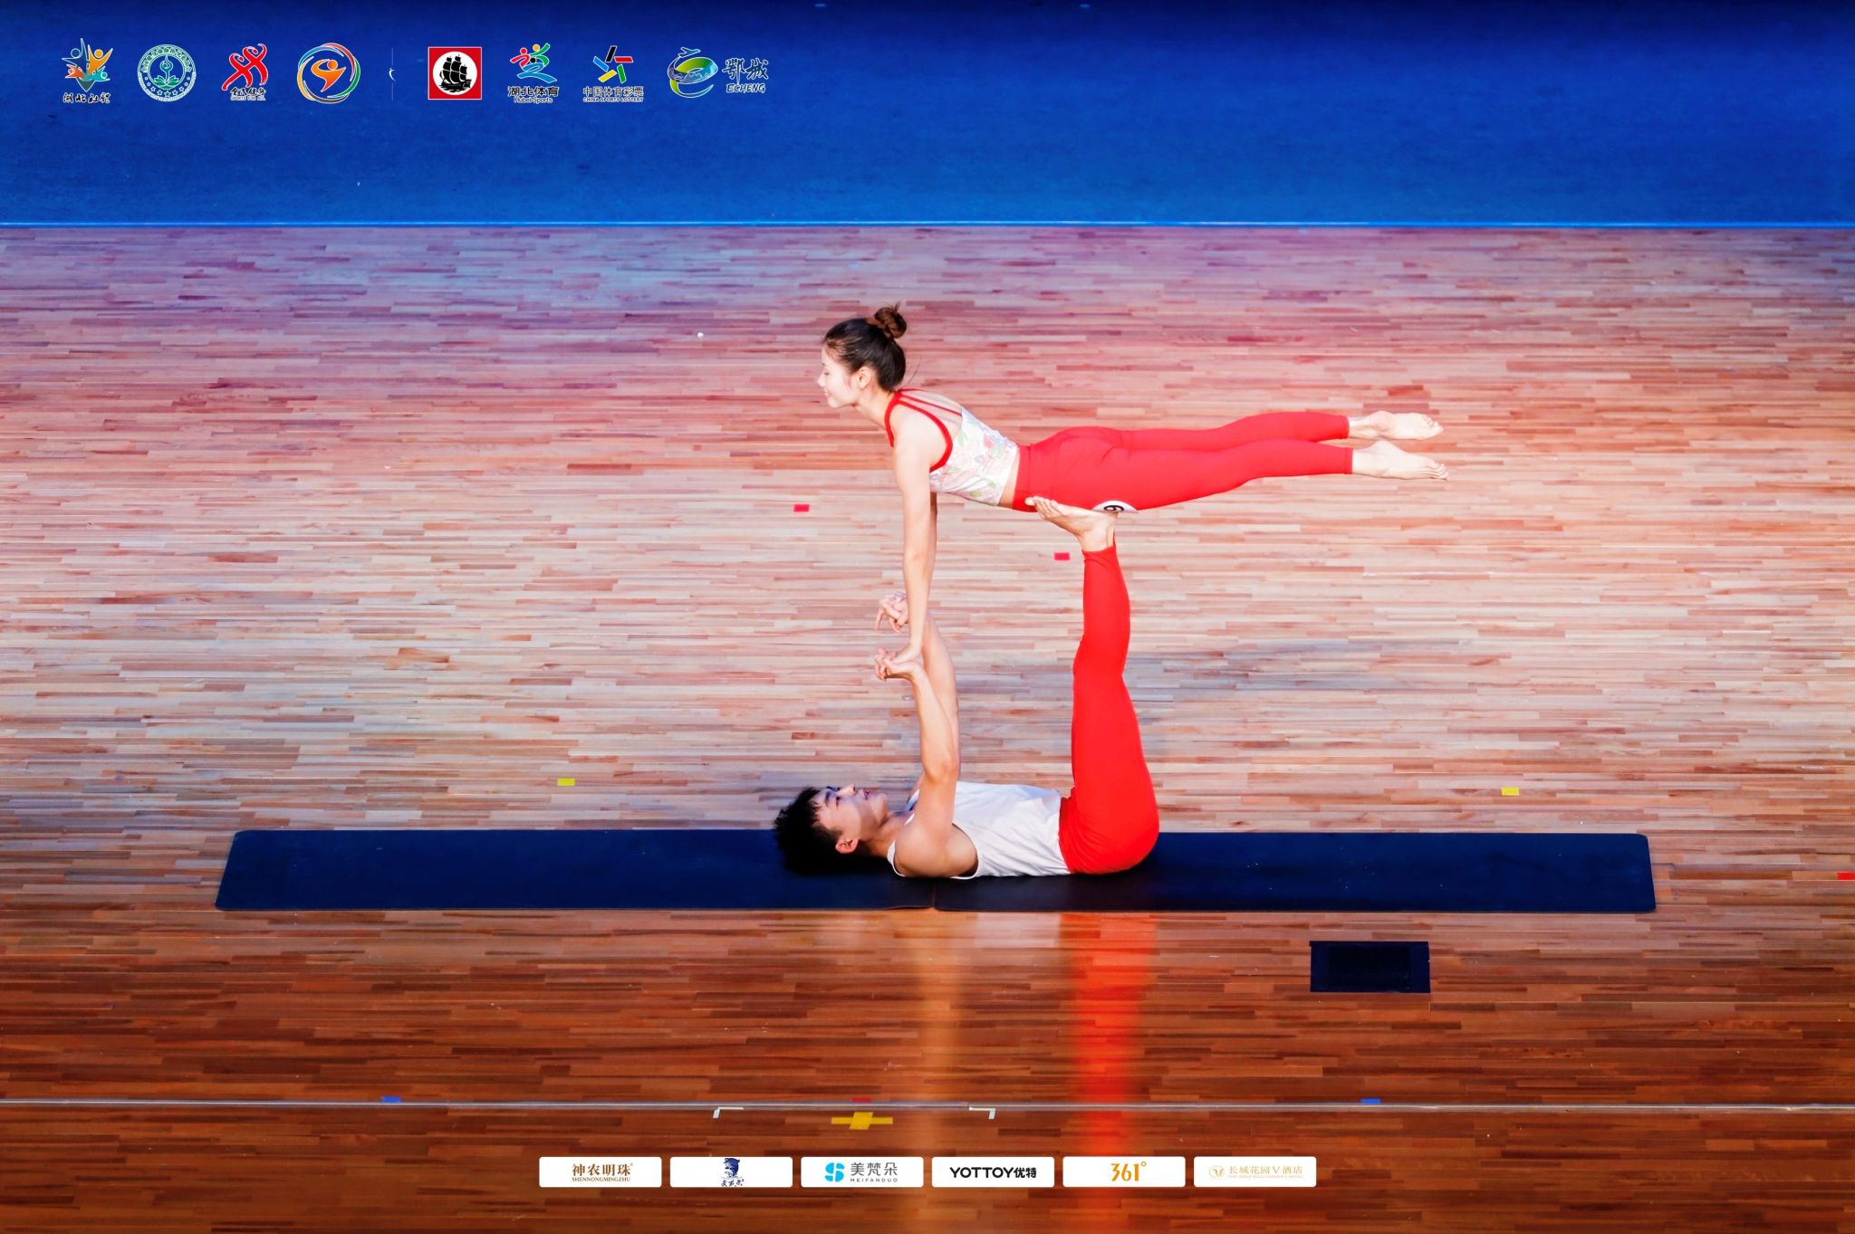Click the black floor vent rectangle

[1369, 967]
